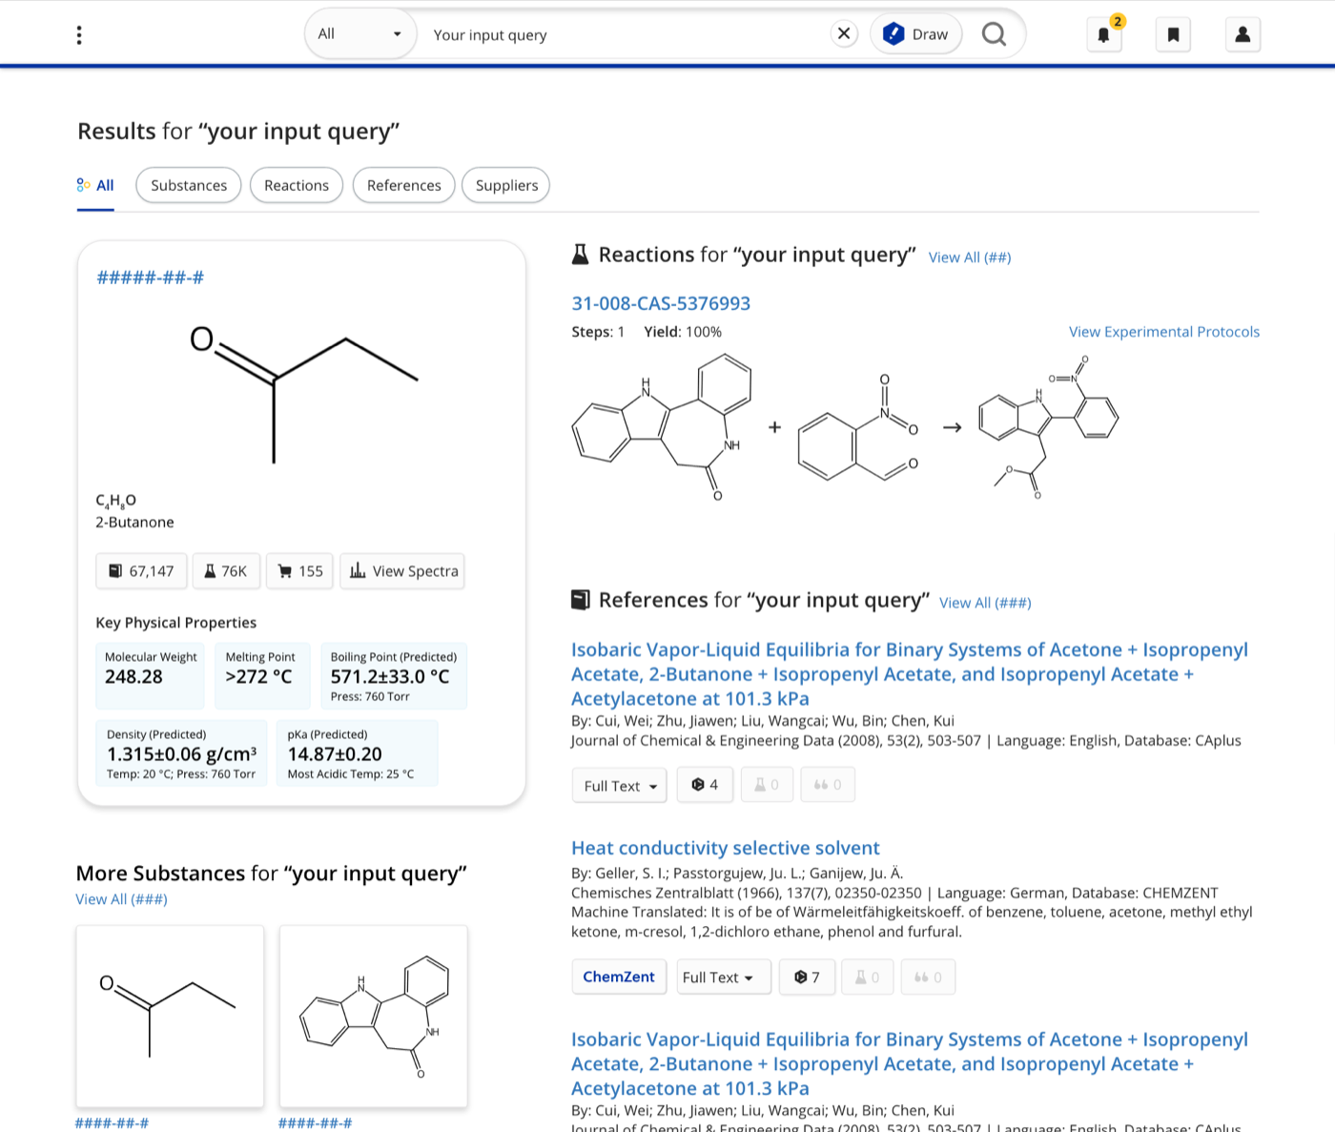Click the ChemZent button
1335x1132 pixels.
click(619, 977)
